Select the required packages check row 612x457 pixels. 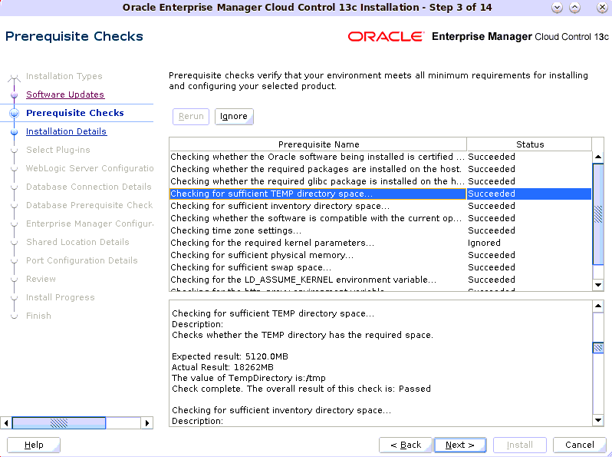coord(380,169)
